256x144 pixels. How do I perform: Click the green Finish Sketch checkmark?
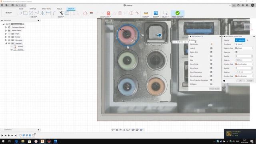coord(178,13)
